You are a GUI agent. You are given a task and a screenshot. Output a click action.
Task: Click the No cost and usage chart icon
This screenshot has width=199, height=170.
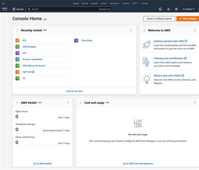(138, 123)
